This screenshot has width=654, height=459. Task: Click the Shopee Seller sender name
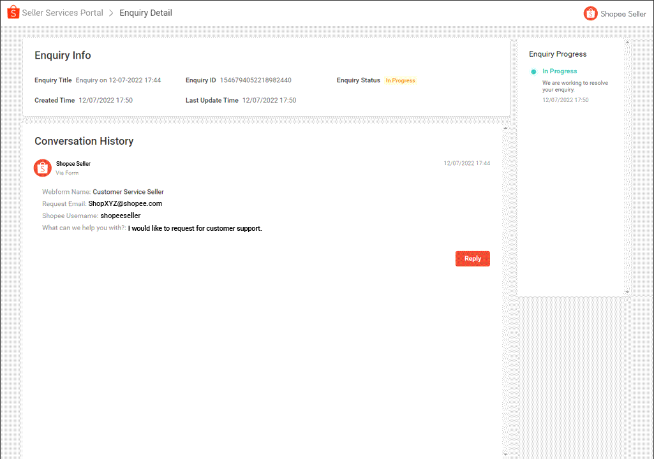pyautogui.click(x=73, y=164)
